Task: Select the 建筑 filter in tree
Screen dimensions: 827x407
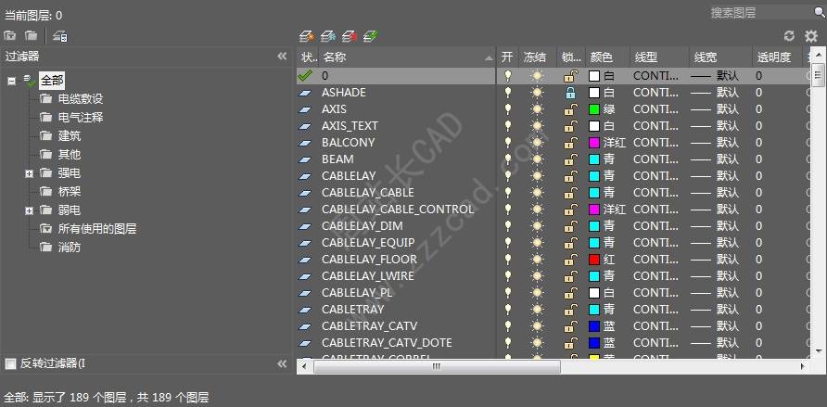Action: 70,136
